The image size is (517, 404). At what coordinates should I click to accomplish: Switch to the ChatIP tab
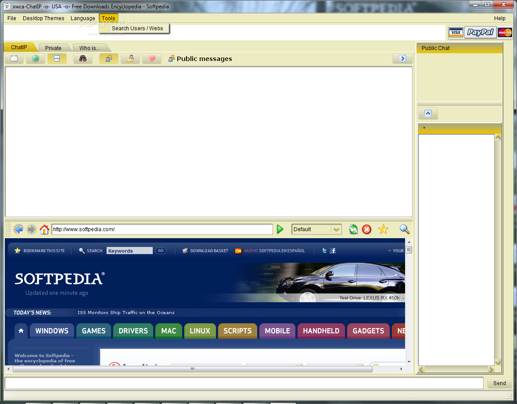pos(19,47)
